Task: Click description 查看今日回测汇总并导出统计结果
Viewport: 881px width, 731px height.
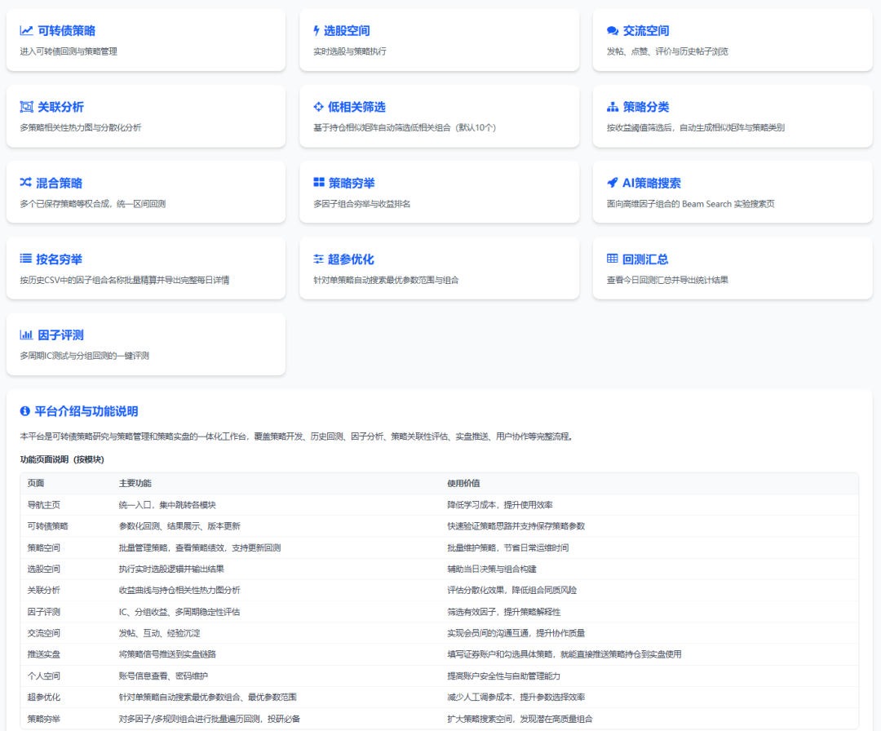Action: [667, 280]
